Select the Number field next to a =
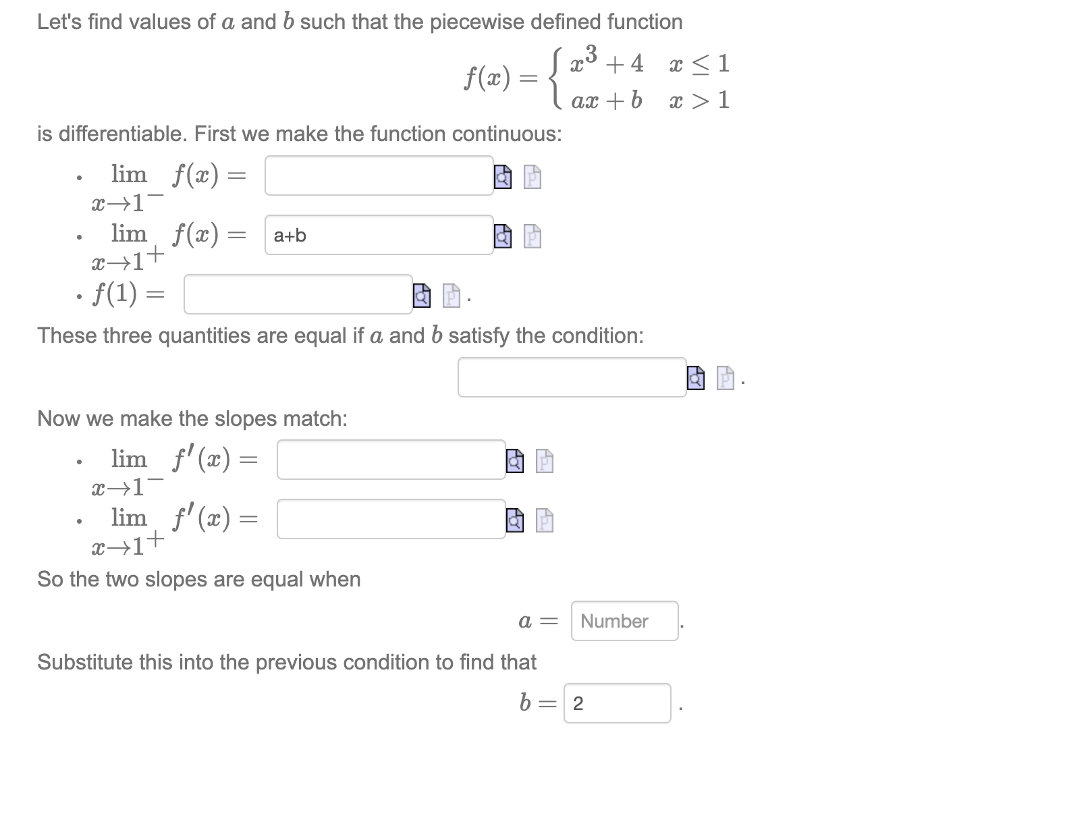This screenshot has width=1065, height=822. [x=624, y=620]
